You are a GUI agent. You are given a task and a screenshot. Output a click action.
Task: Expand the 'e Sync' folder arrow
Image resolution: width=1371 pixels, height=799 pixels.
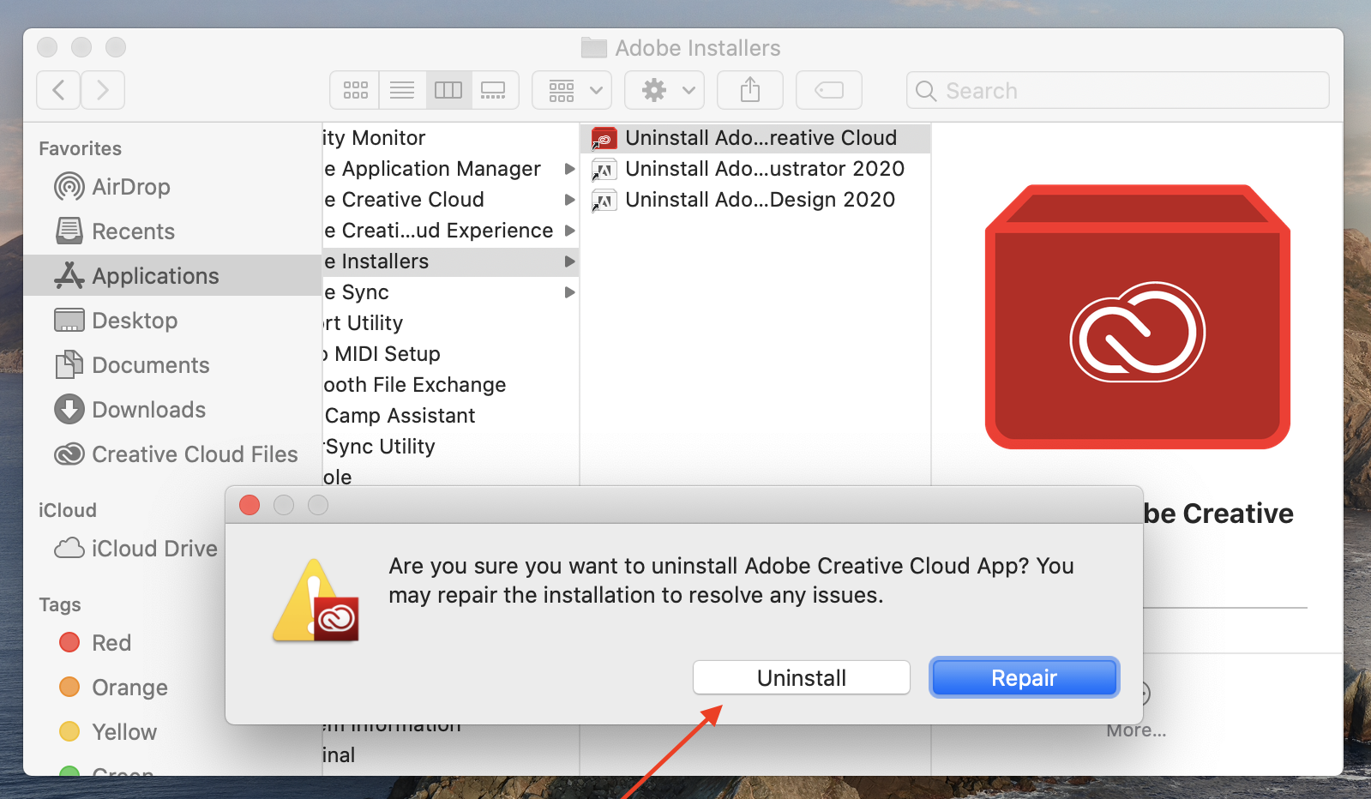569,292
